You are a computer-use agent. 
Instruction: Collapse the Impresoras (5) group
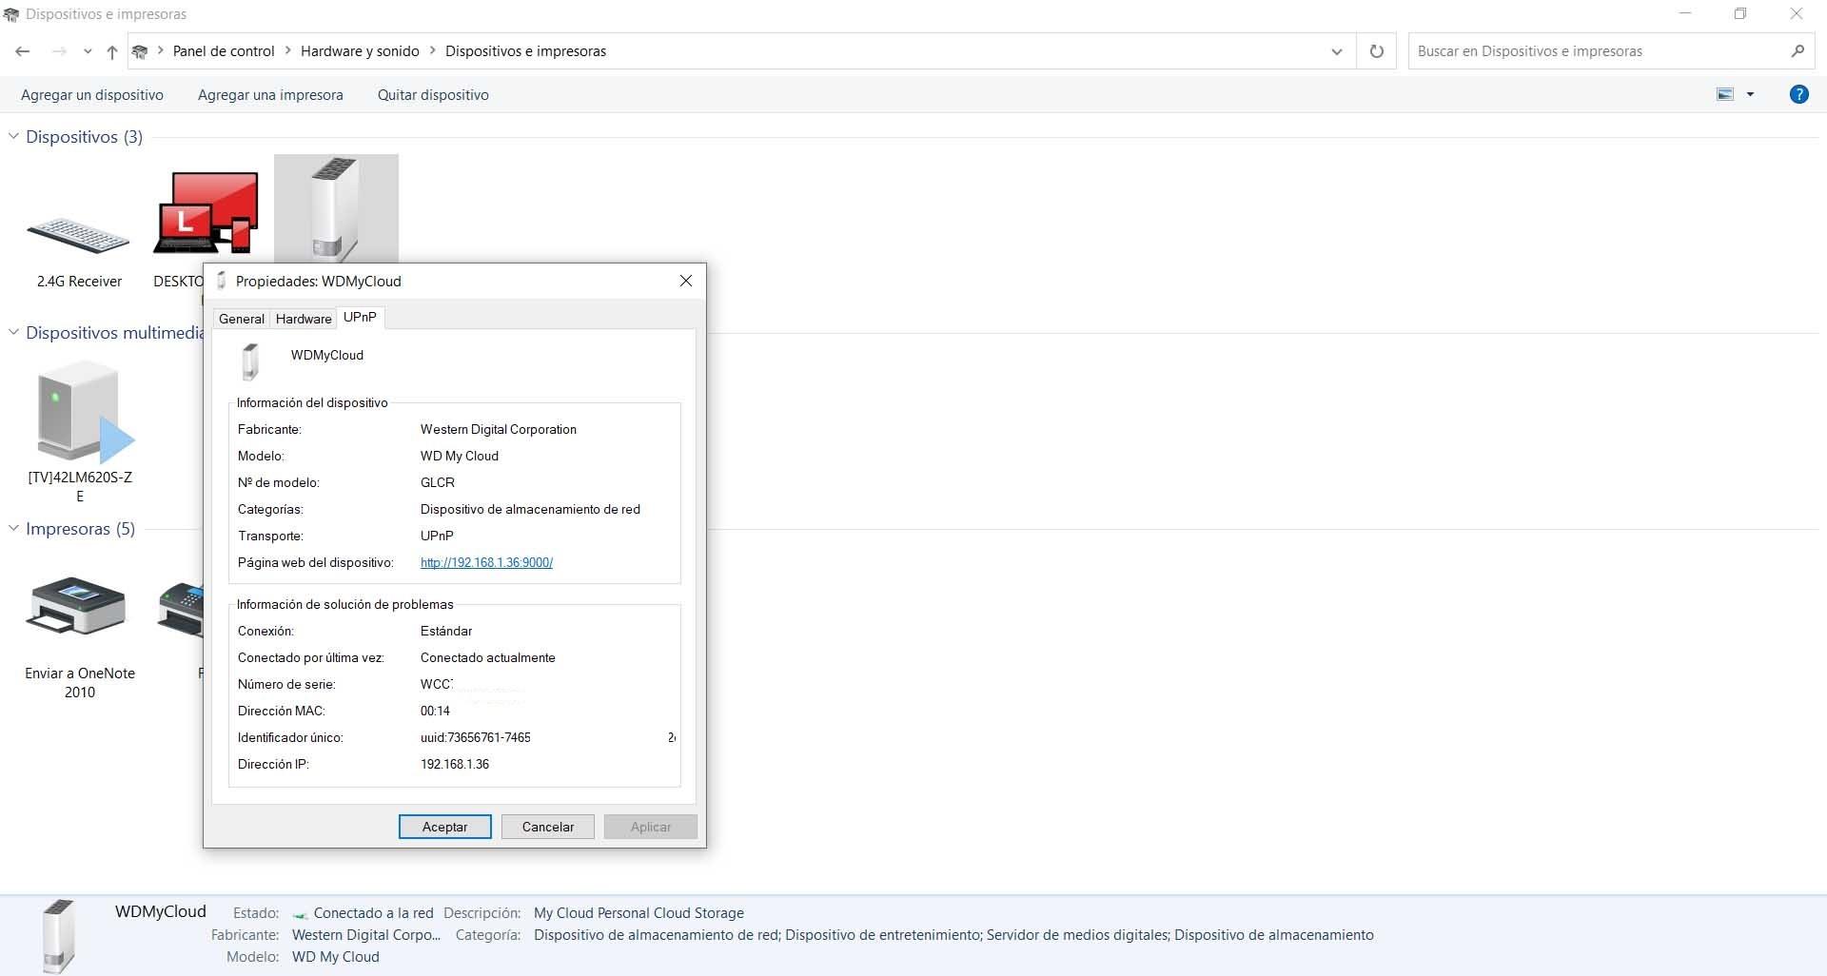[13, 528]
